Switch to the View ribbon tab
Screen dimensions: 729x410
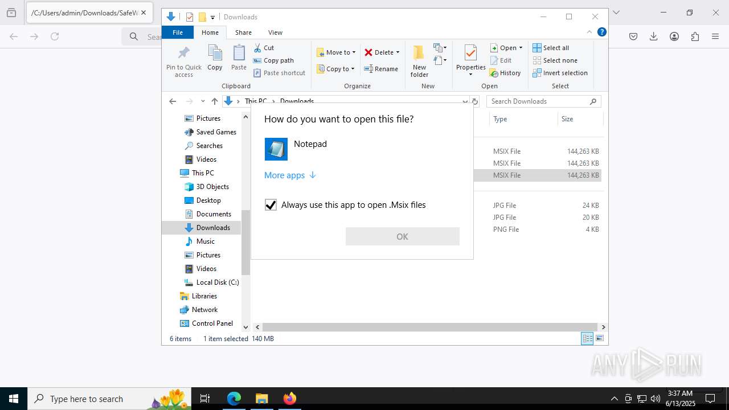click(275, 32)
